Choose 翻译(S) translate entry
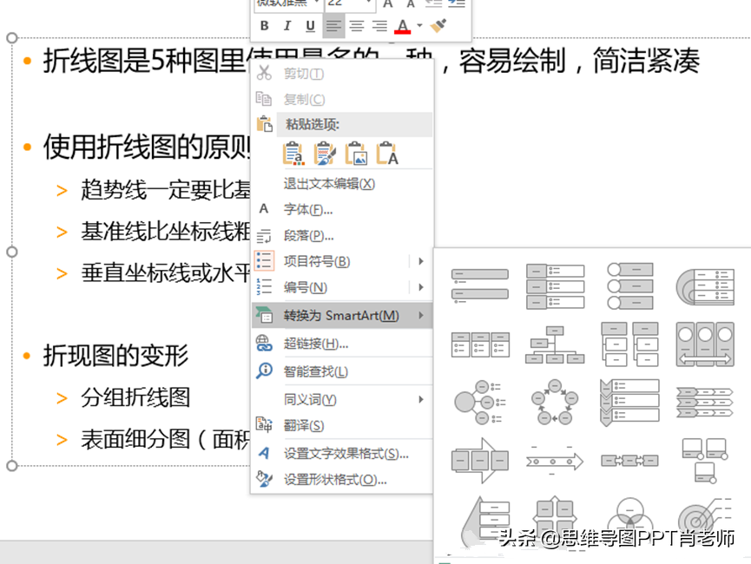751x564 pixels. coord(343,426)
